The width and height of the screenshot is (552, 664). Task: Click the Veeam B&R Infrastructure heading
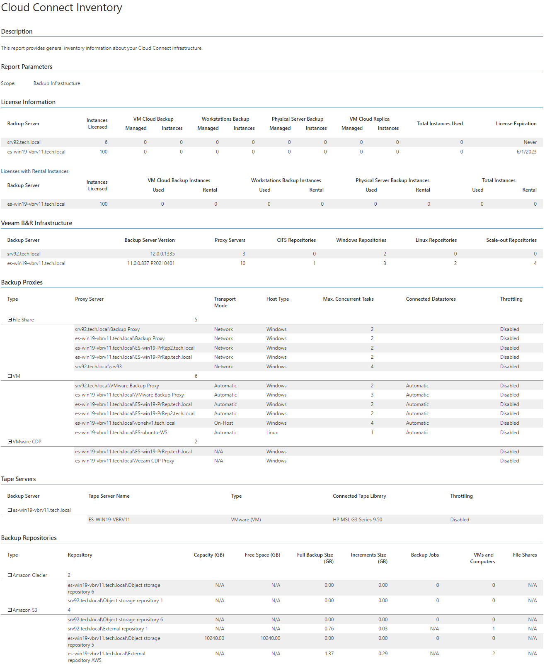(36, 223)
